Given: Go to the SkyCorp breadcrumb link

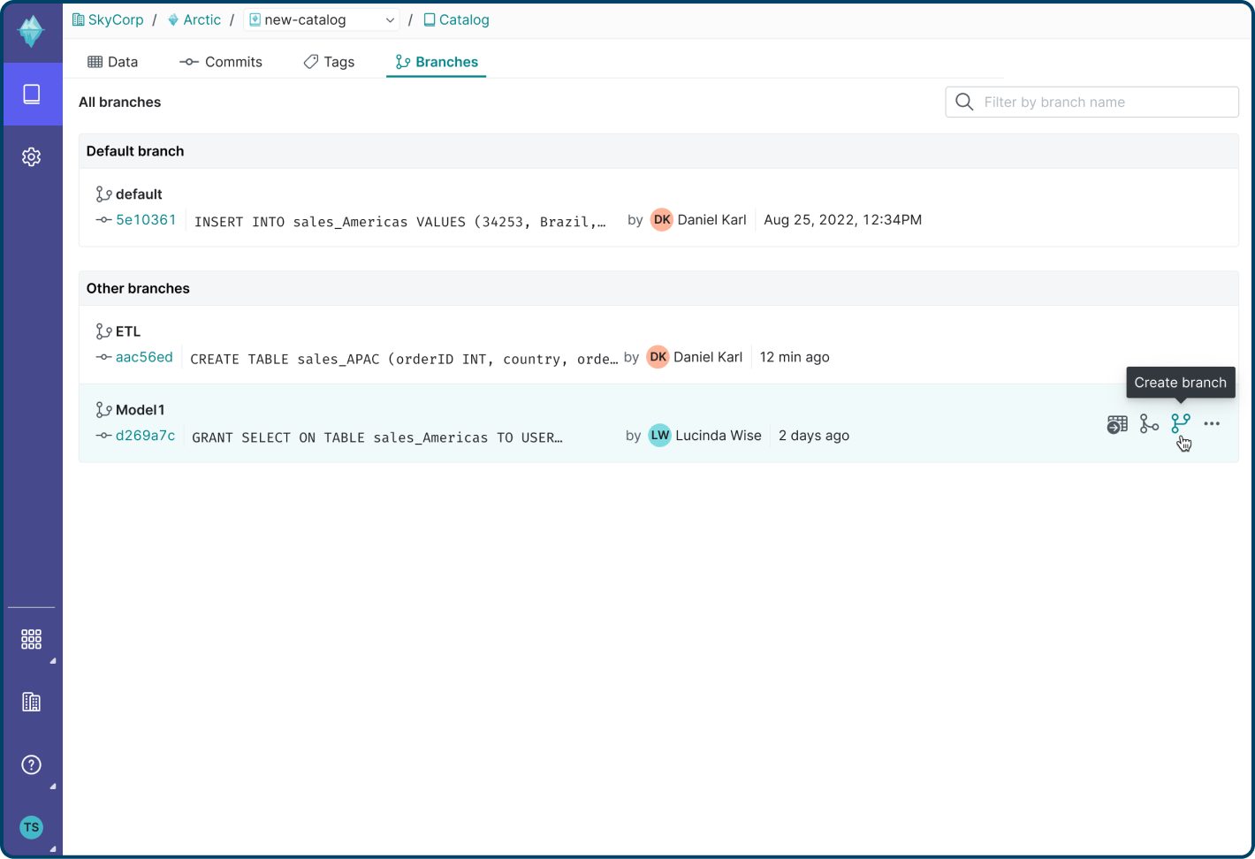Looking at the screenshot, I should point(115,19).
